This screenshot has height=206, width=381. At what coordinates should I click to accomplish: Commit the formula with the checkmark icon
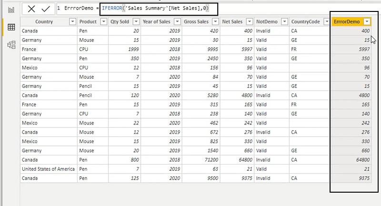coord(45,9)
